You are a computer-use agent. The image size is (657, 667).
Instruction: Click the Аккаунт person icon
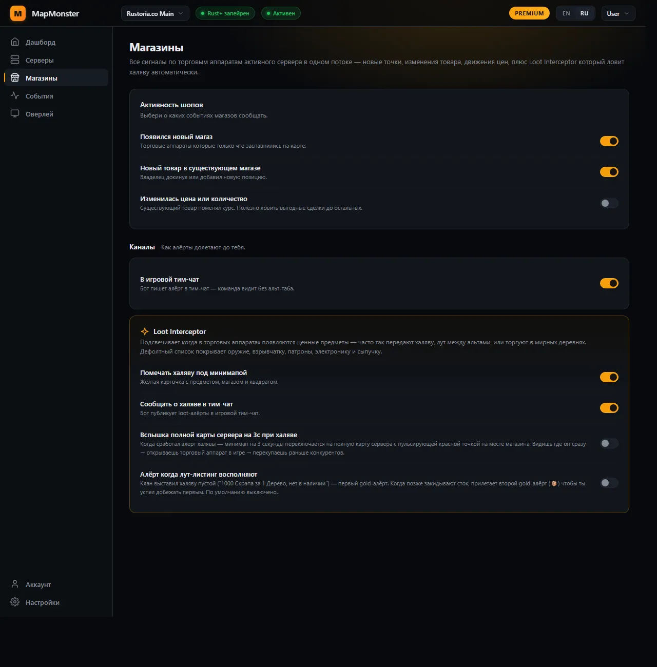pos(15,584)
